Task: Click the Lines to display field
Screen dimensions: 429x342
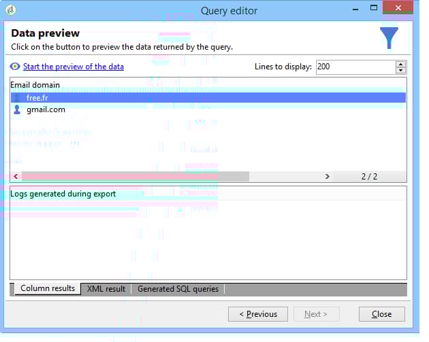Action: coord(355,67)
